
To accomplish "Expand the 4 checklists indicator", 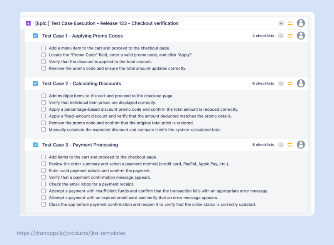I will pyautogui.click(x=263, y=36).
